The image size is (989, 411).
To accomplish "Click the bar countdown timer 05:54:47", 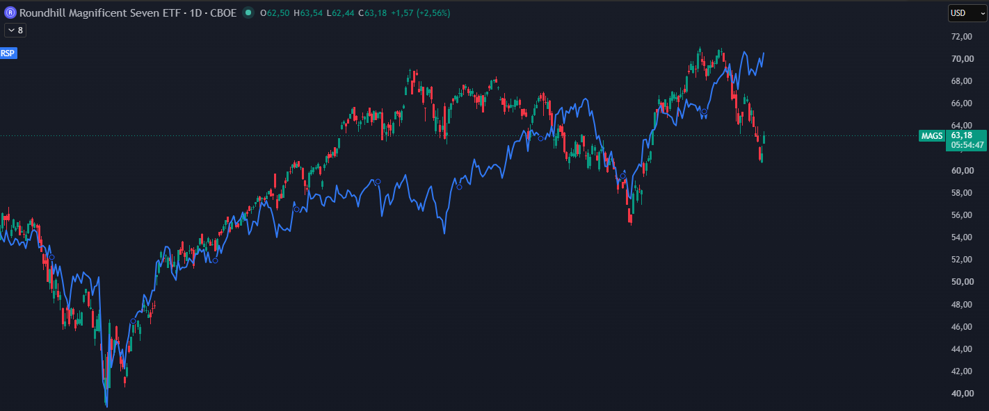I will 967,145.
